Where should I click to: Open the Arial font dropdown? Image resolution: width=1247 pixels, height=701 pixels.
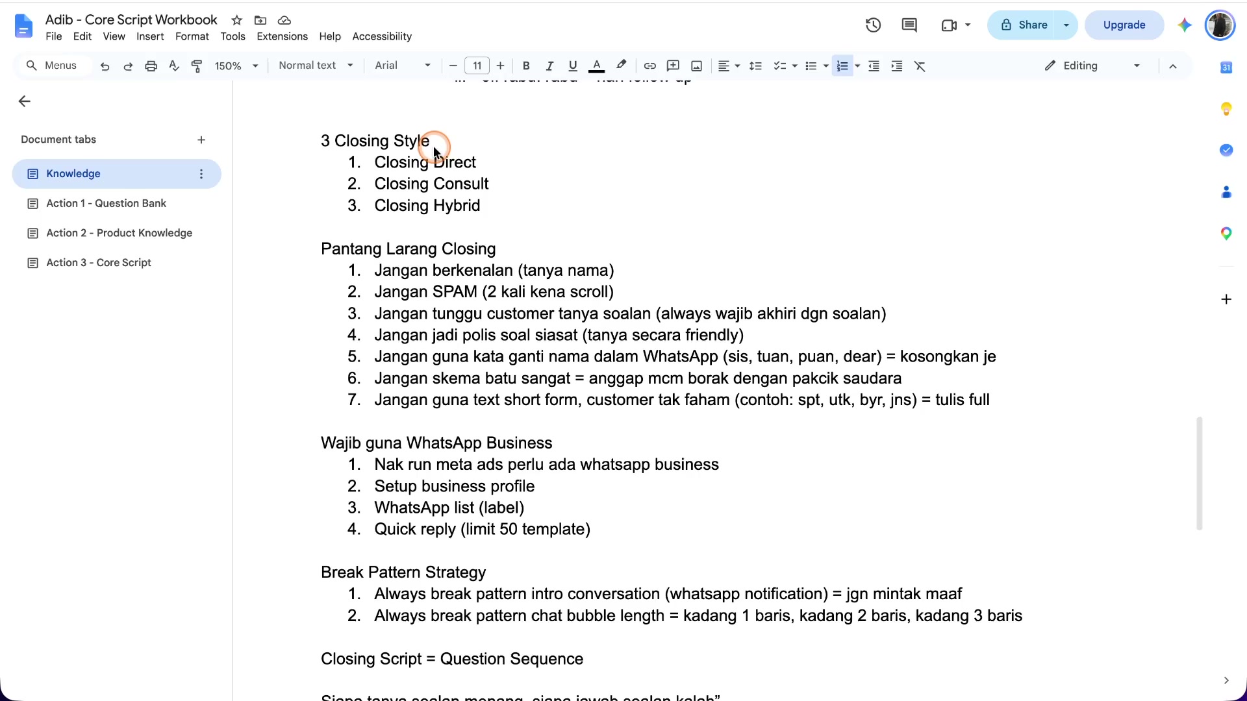403,66
